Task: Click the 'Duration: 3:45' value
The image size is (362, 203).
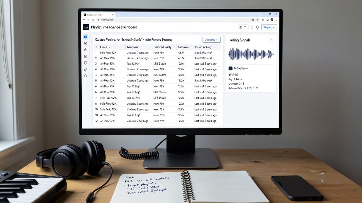Action: (236, 84)
